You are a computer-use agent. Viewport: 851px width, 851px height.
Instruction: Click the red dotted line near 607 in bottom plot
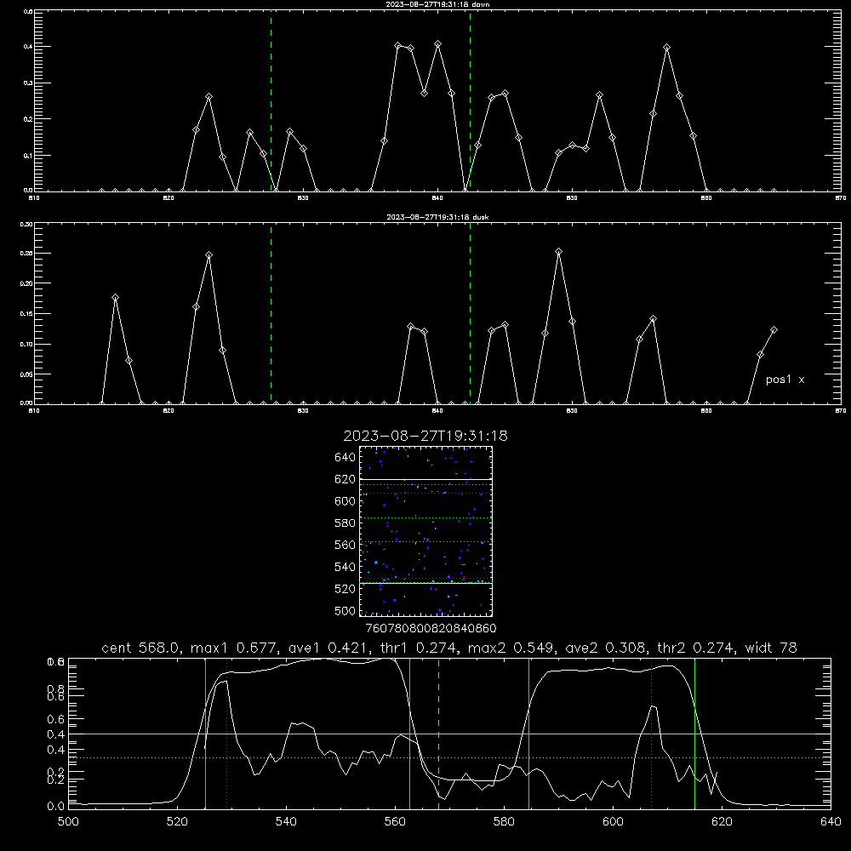point(651,733)
